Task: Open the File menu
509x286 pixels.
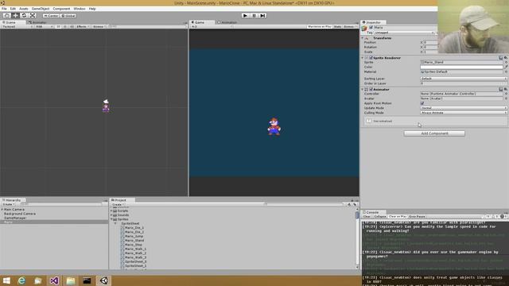Action: pos(4,9)
